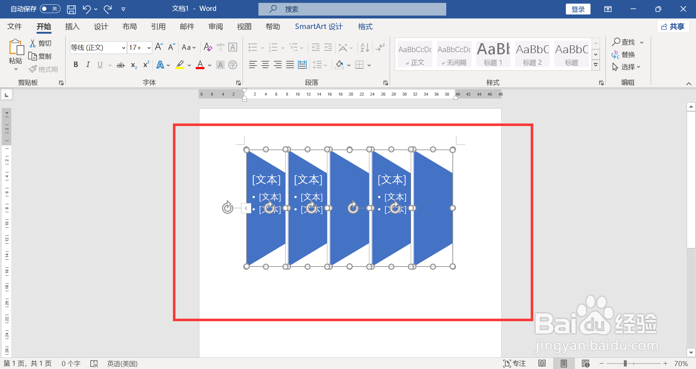696x369 pixels.
Task: Open numbering list dropdown arrow
Action: [283, 47]
